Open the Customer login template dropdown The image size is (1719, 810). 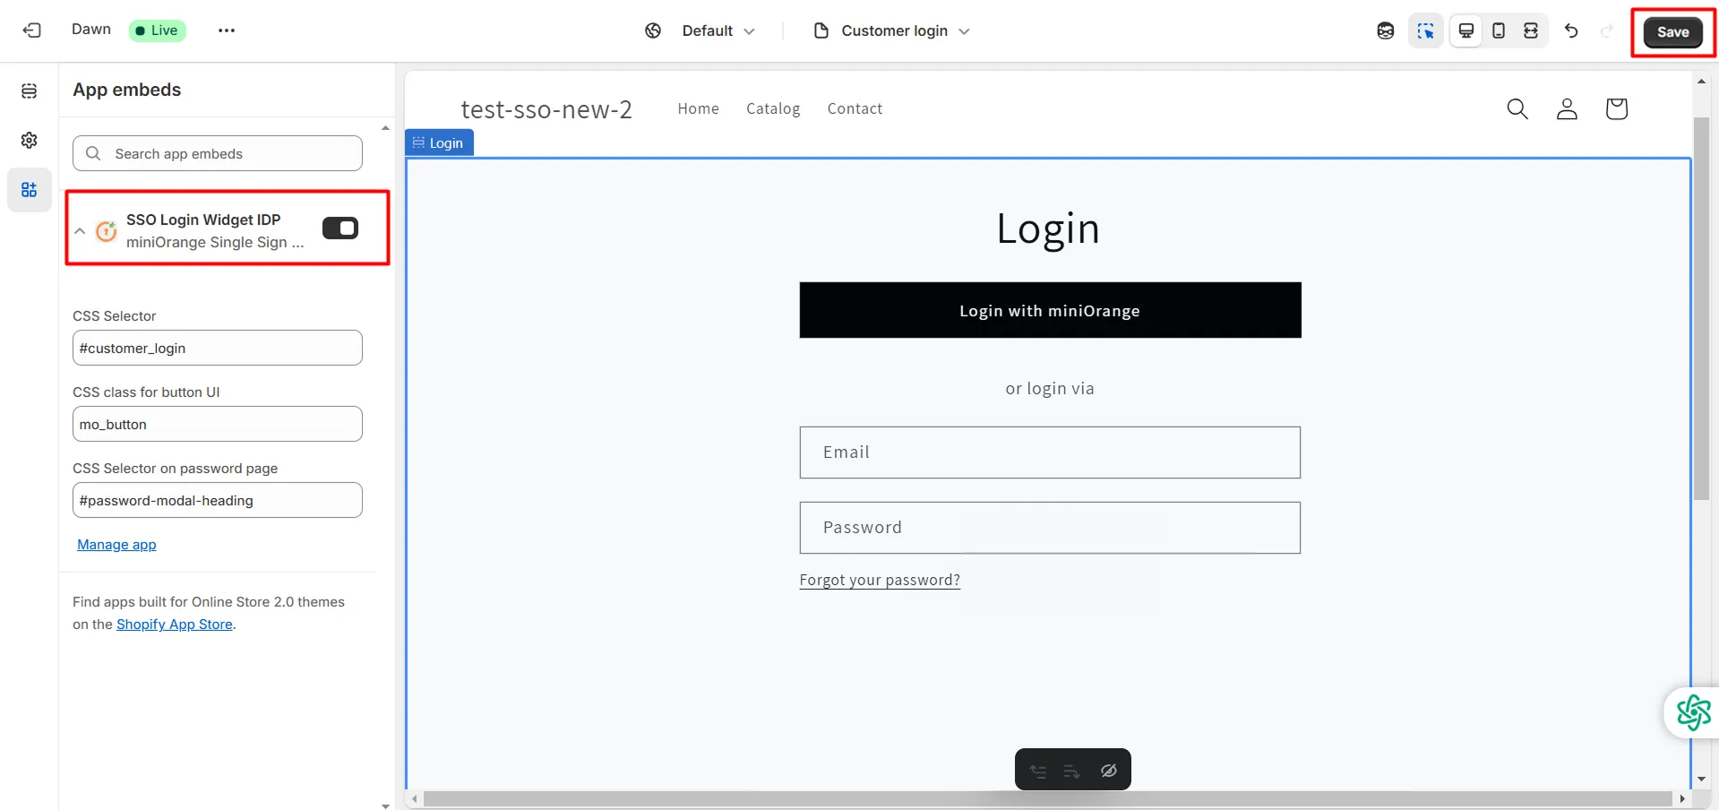click(893, 30)
